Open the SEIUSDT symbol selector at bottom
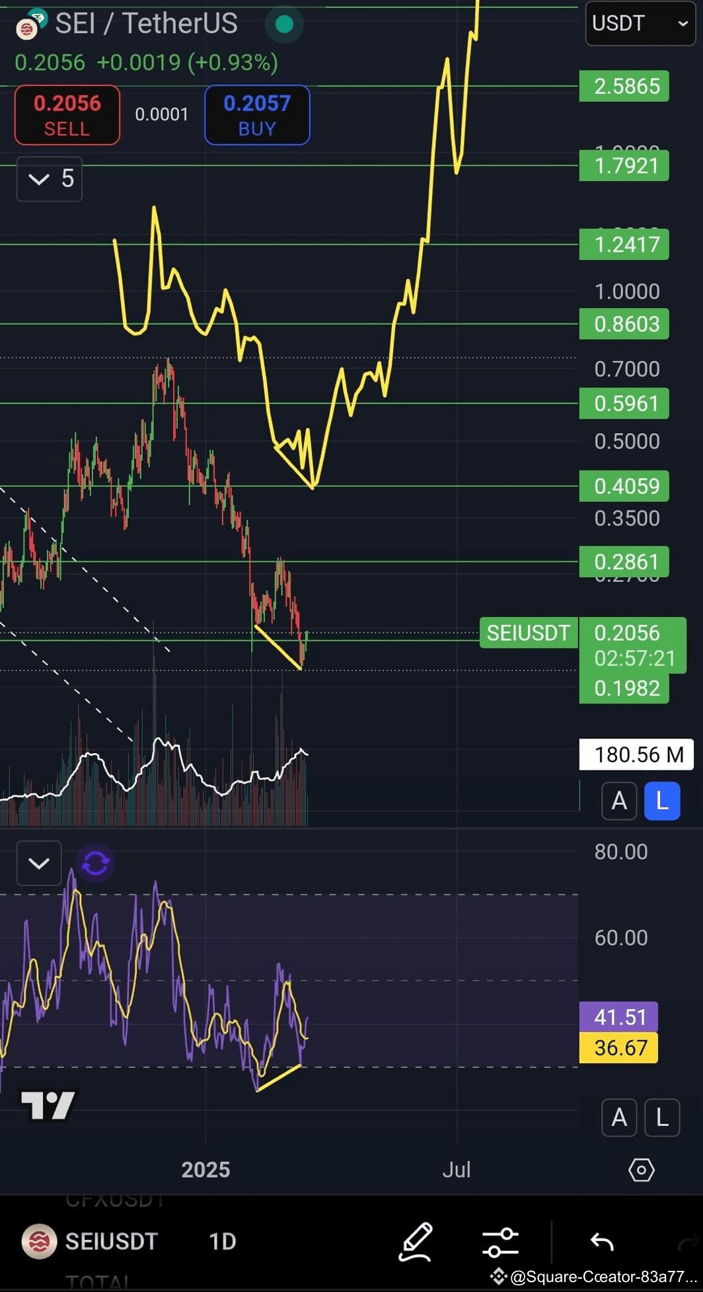The width and height of the screenshot is (703, 1292). click(x=112, y=1242)
